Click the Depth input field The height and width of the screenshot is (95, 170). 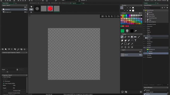[x=11, y=70]
